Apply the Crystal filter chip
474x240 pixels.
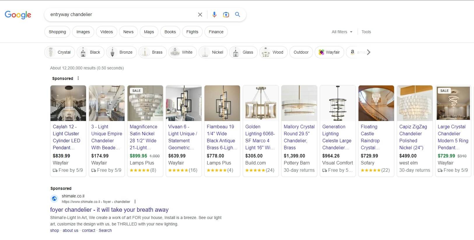point(60,52)
